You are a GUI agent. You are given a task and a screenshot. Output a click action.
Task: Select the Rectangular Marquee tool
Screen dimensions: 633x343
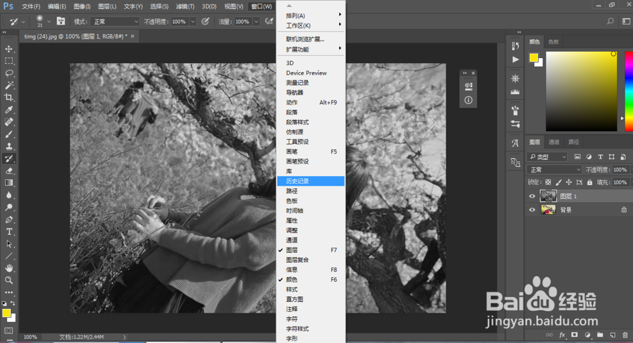tap(9, 61)
